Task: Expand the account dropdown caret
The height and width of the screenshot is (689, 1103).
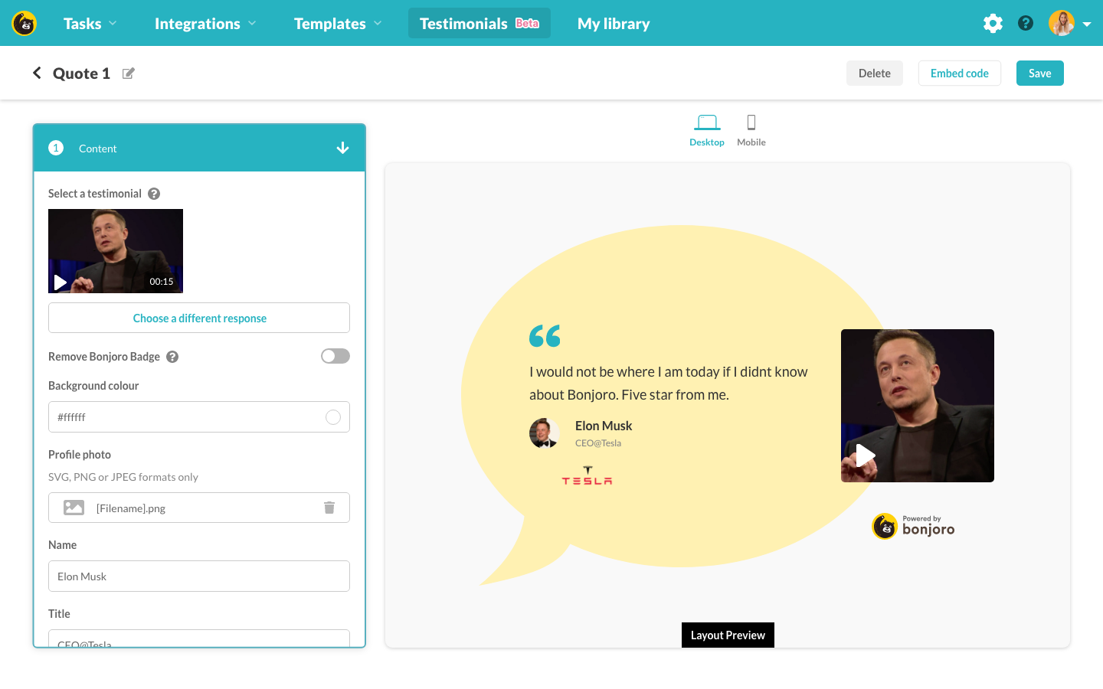Action: point(1086,24)
